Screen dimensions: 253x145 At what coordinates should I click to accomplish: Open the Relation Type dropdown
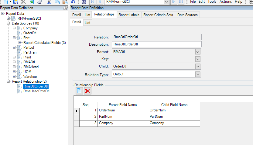tap(198, 74)
